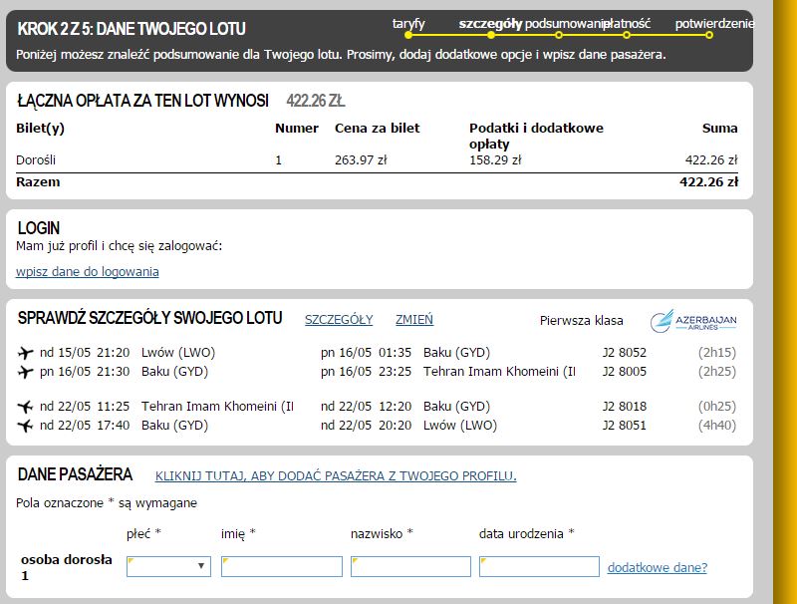
Task: Go to the taryfy step
Action: [x=408, y=23]
